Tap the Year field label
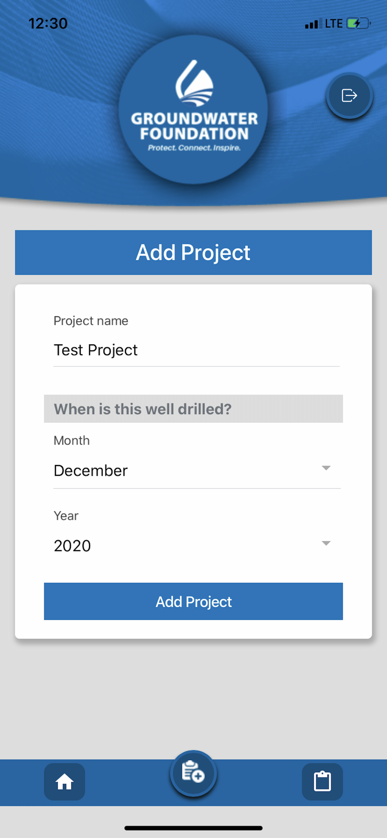Image resolution: width=387 pixels, height=838 pixels. (x=66, y=516)
